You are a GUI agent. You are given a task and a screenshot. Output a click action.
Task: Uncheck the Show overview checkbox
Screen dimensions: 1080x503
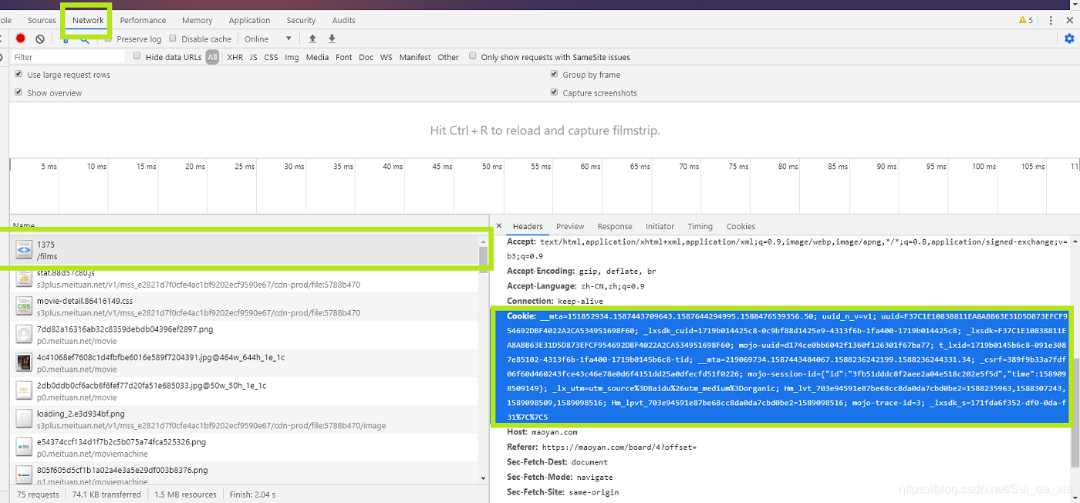tap(19, 92)
